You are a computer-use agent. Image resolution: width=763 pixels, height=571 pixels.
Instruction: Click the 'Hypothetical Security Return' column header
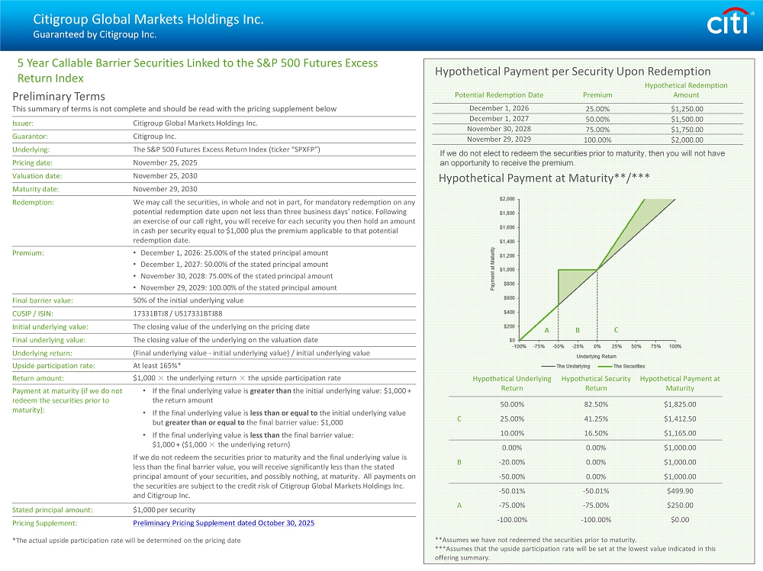(596, 383)
